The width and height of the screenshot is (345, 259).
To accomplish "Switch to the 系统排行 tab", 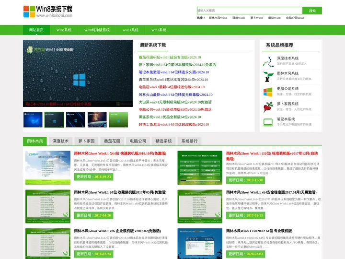I will tap(189, 141).
